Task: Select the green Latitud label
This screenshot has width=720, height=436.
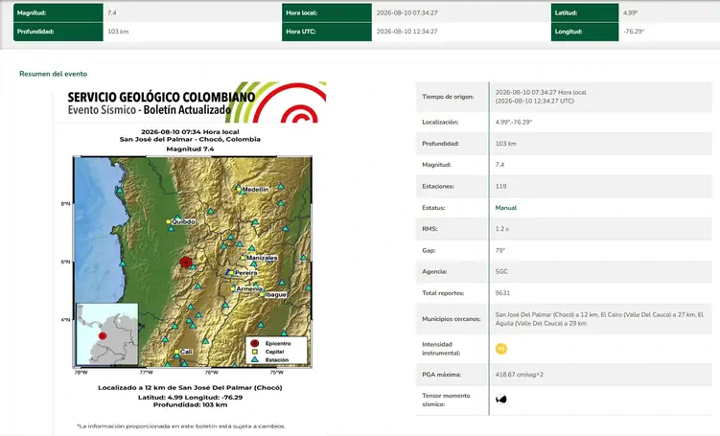Action: (585, 12)
